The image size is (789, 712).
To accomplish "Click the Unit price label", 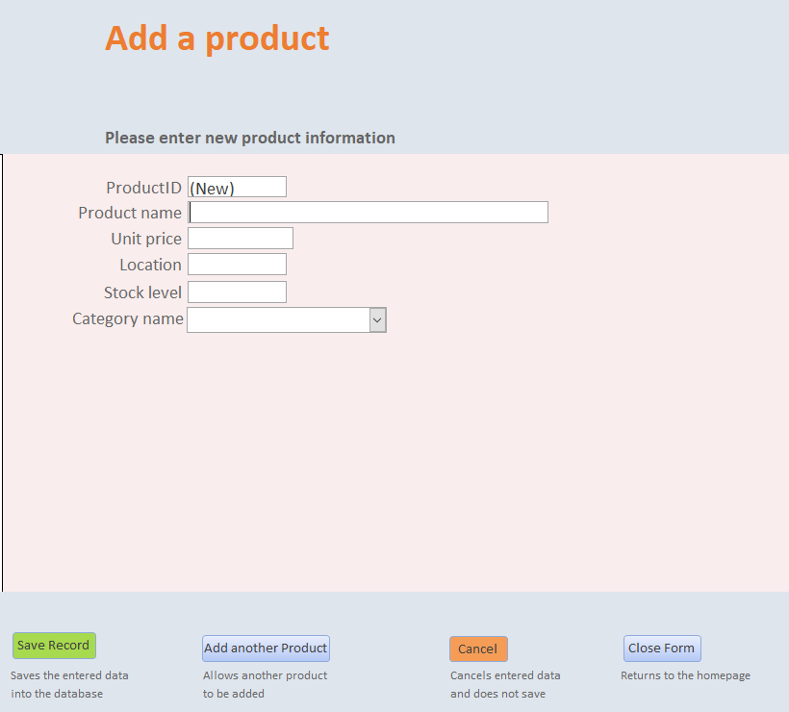I will (x=145, y=239).
